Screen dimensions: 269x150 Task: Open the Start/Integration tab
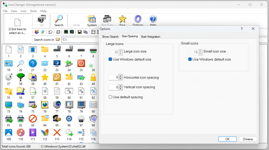[x=150, y=36]
